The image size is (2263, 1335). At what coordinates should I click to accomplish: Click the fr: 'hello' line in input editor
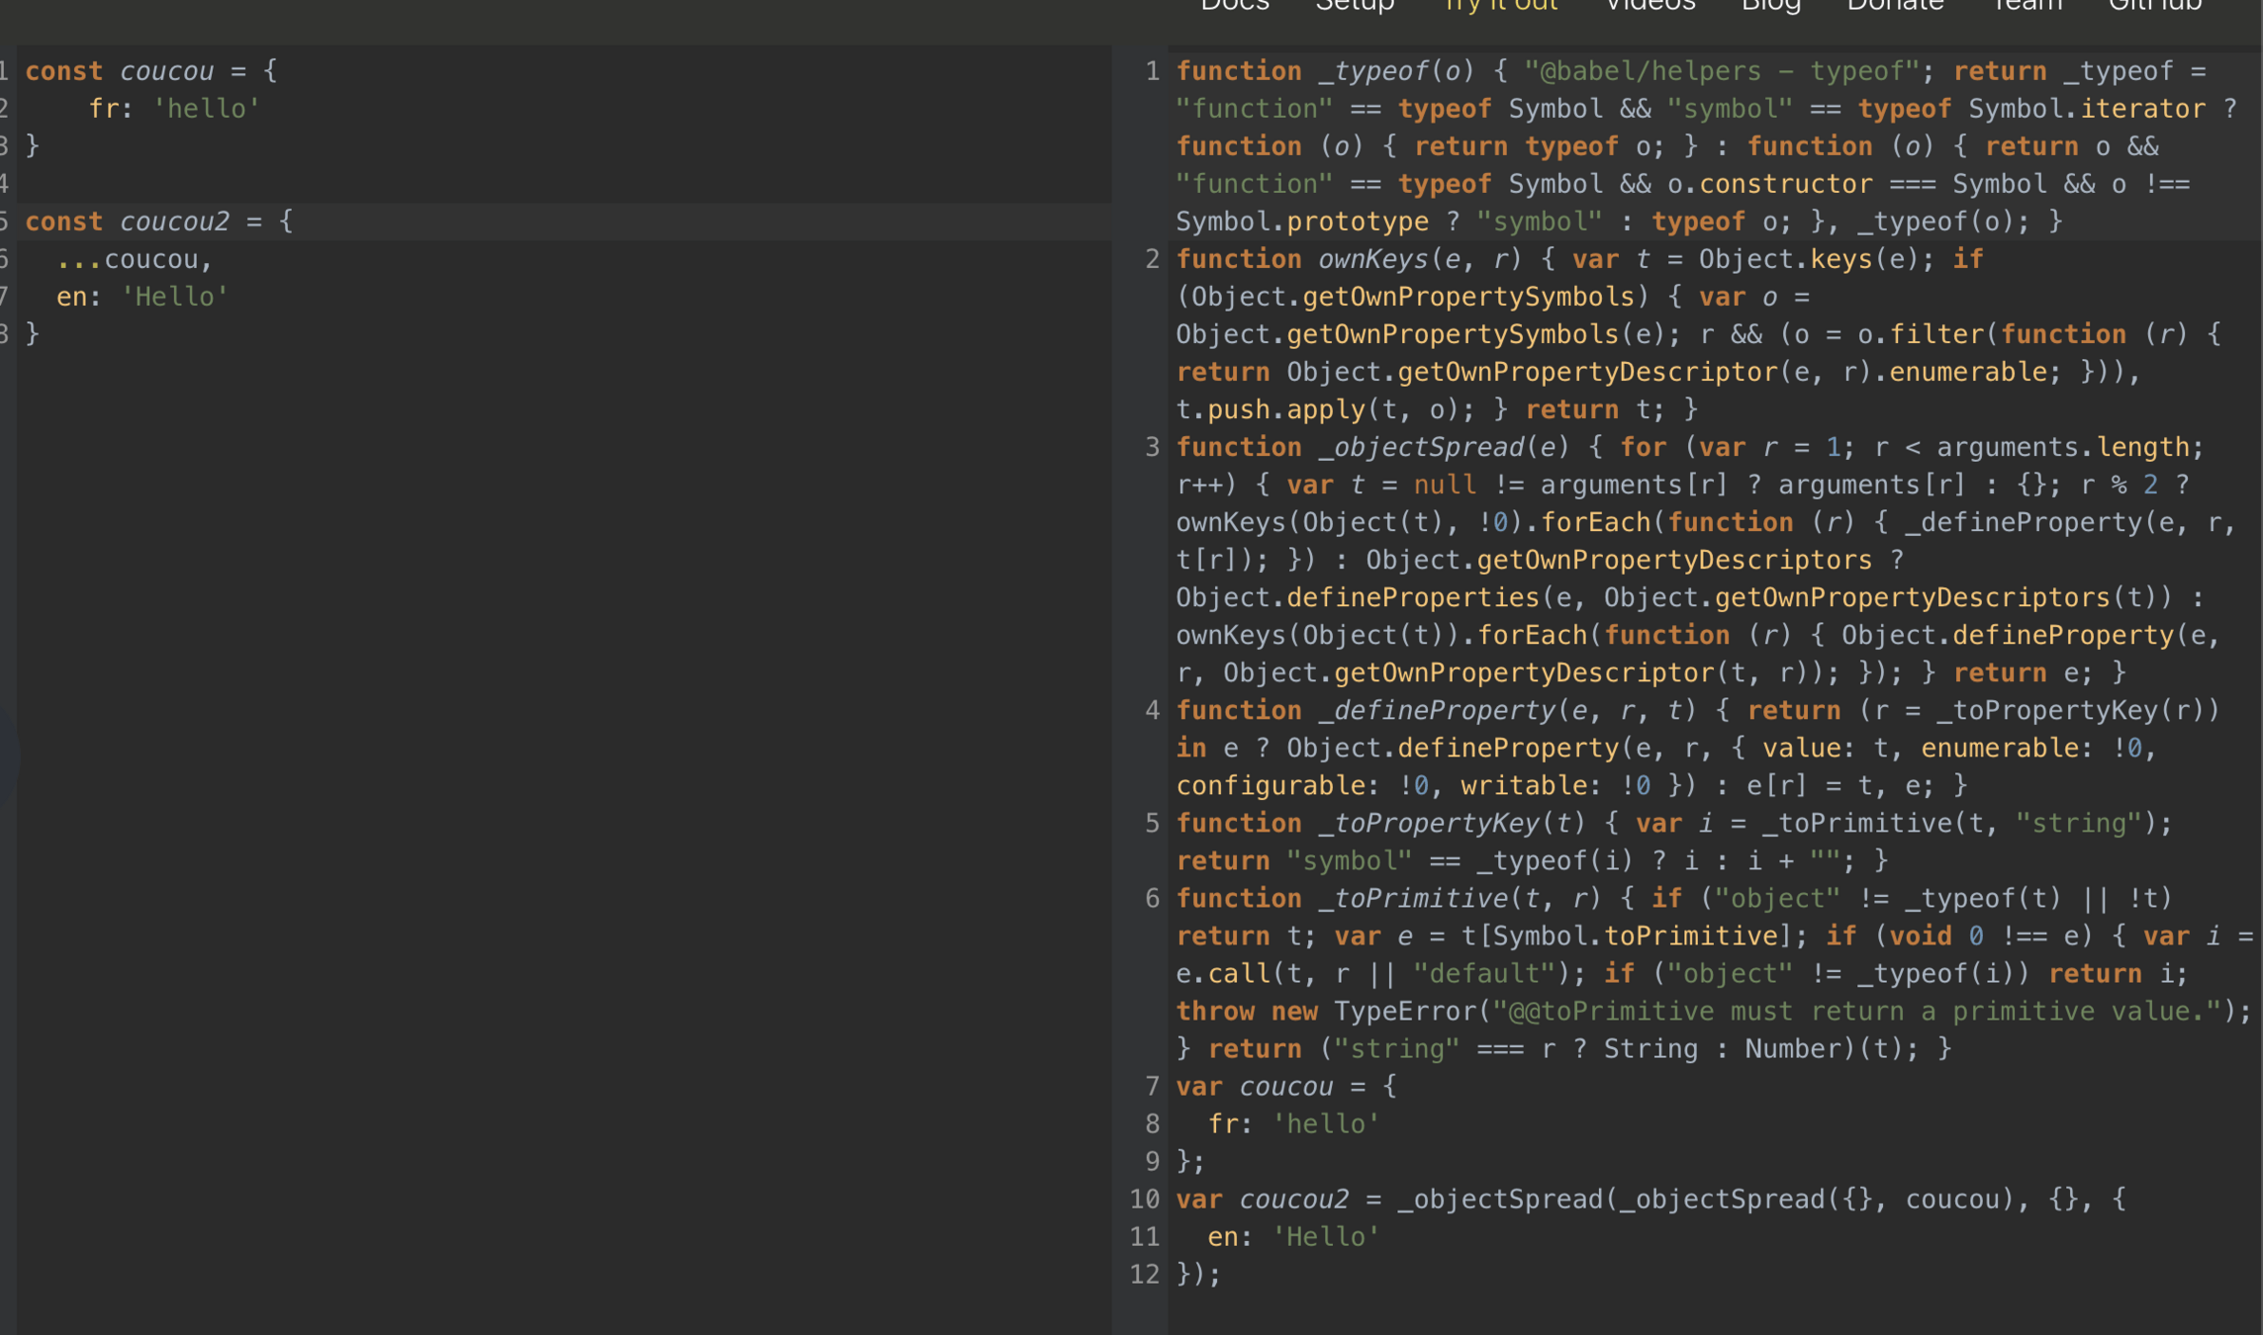(x=174, y=109)
